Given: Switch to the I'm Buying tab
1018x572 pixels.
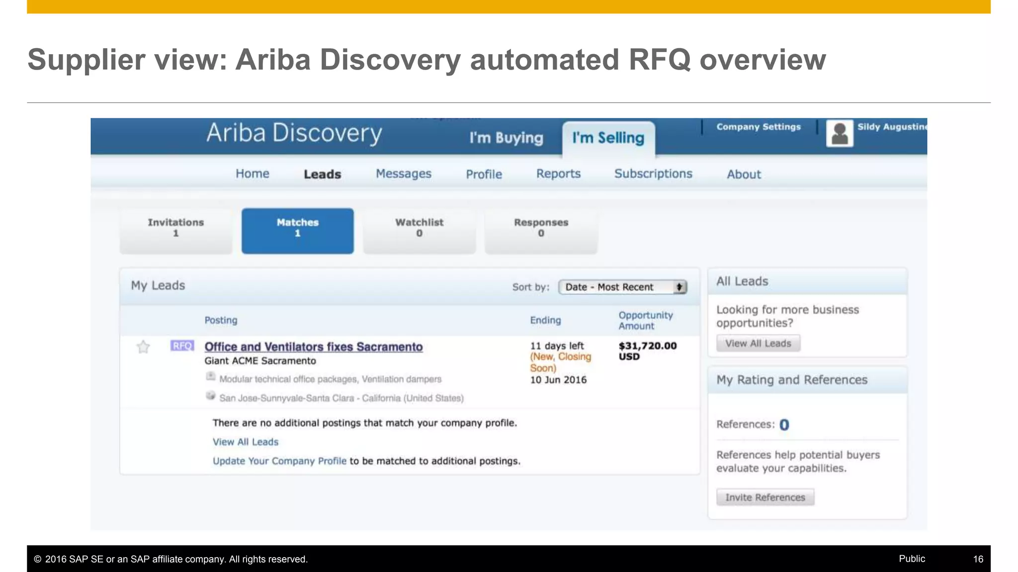Looking at the screenshot, I should click(x=506, y=138).
